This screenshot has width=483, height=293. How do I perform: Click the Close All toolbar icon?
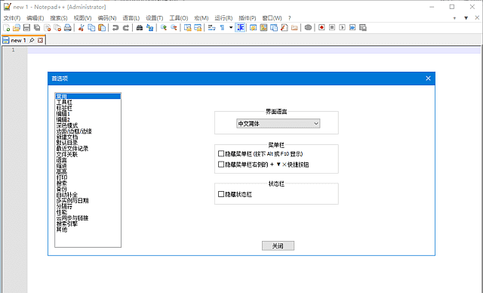(57, 28)
